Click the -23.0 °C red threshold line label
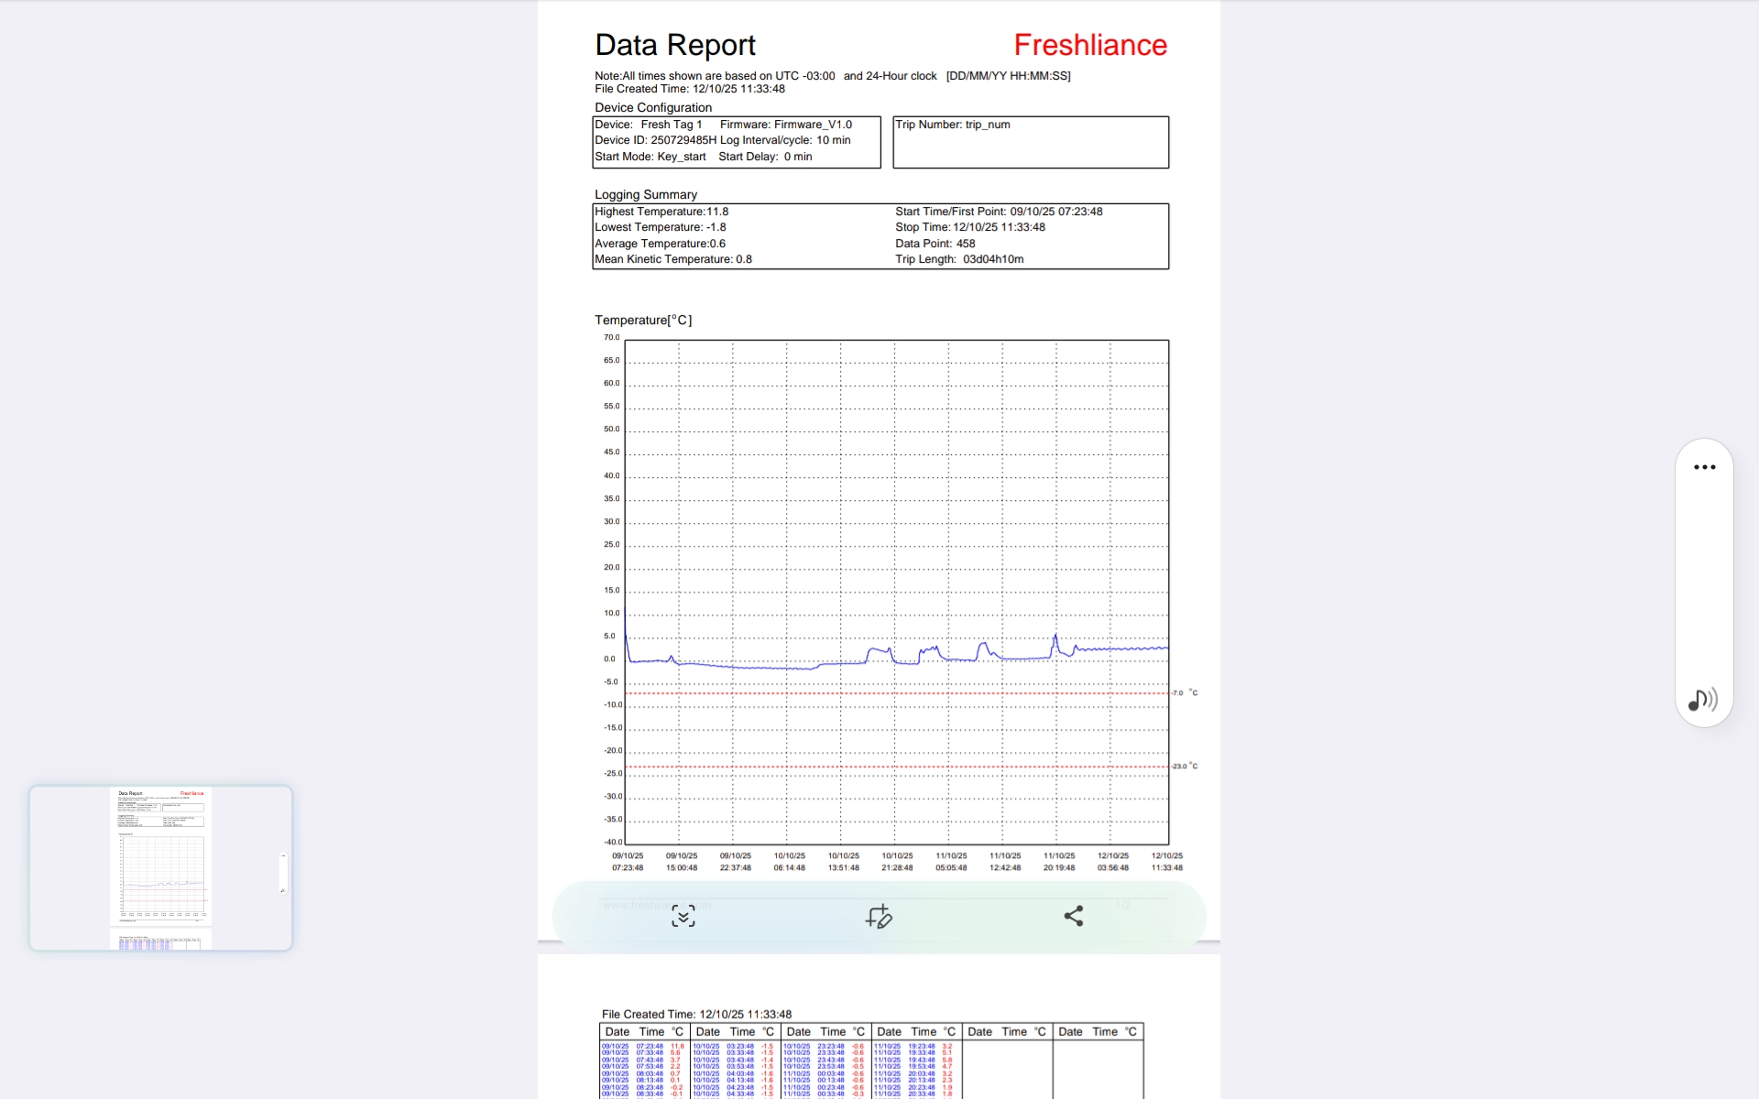Viewport: 1759px width, 1099px height. [1184, 767]
